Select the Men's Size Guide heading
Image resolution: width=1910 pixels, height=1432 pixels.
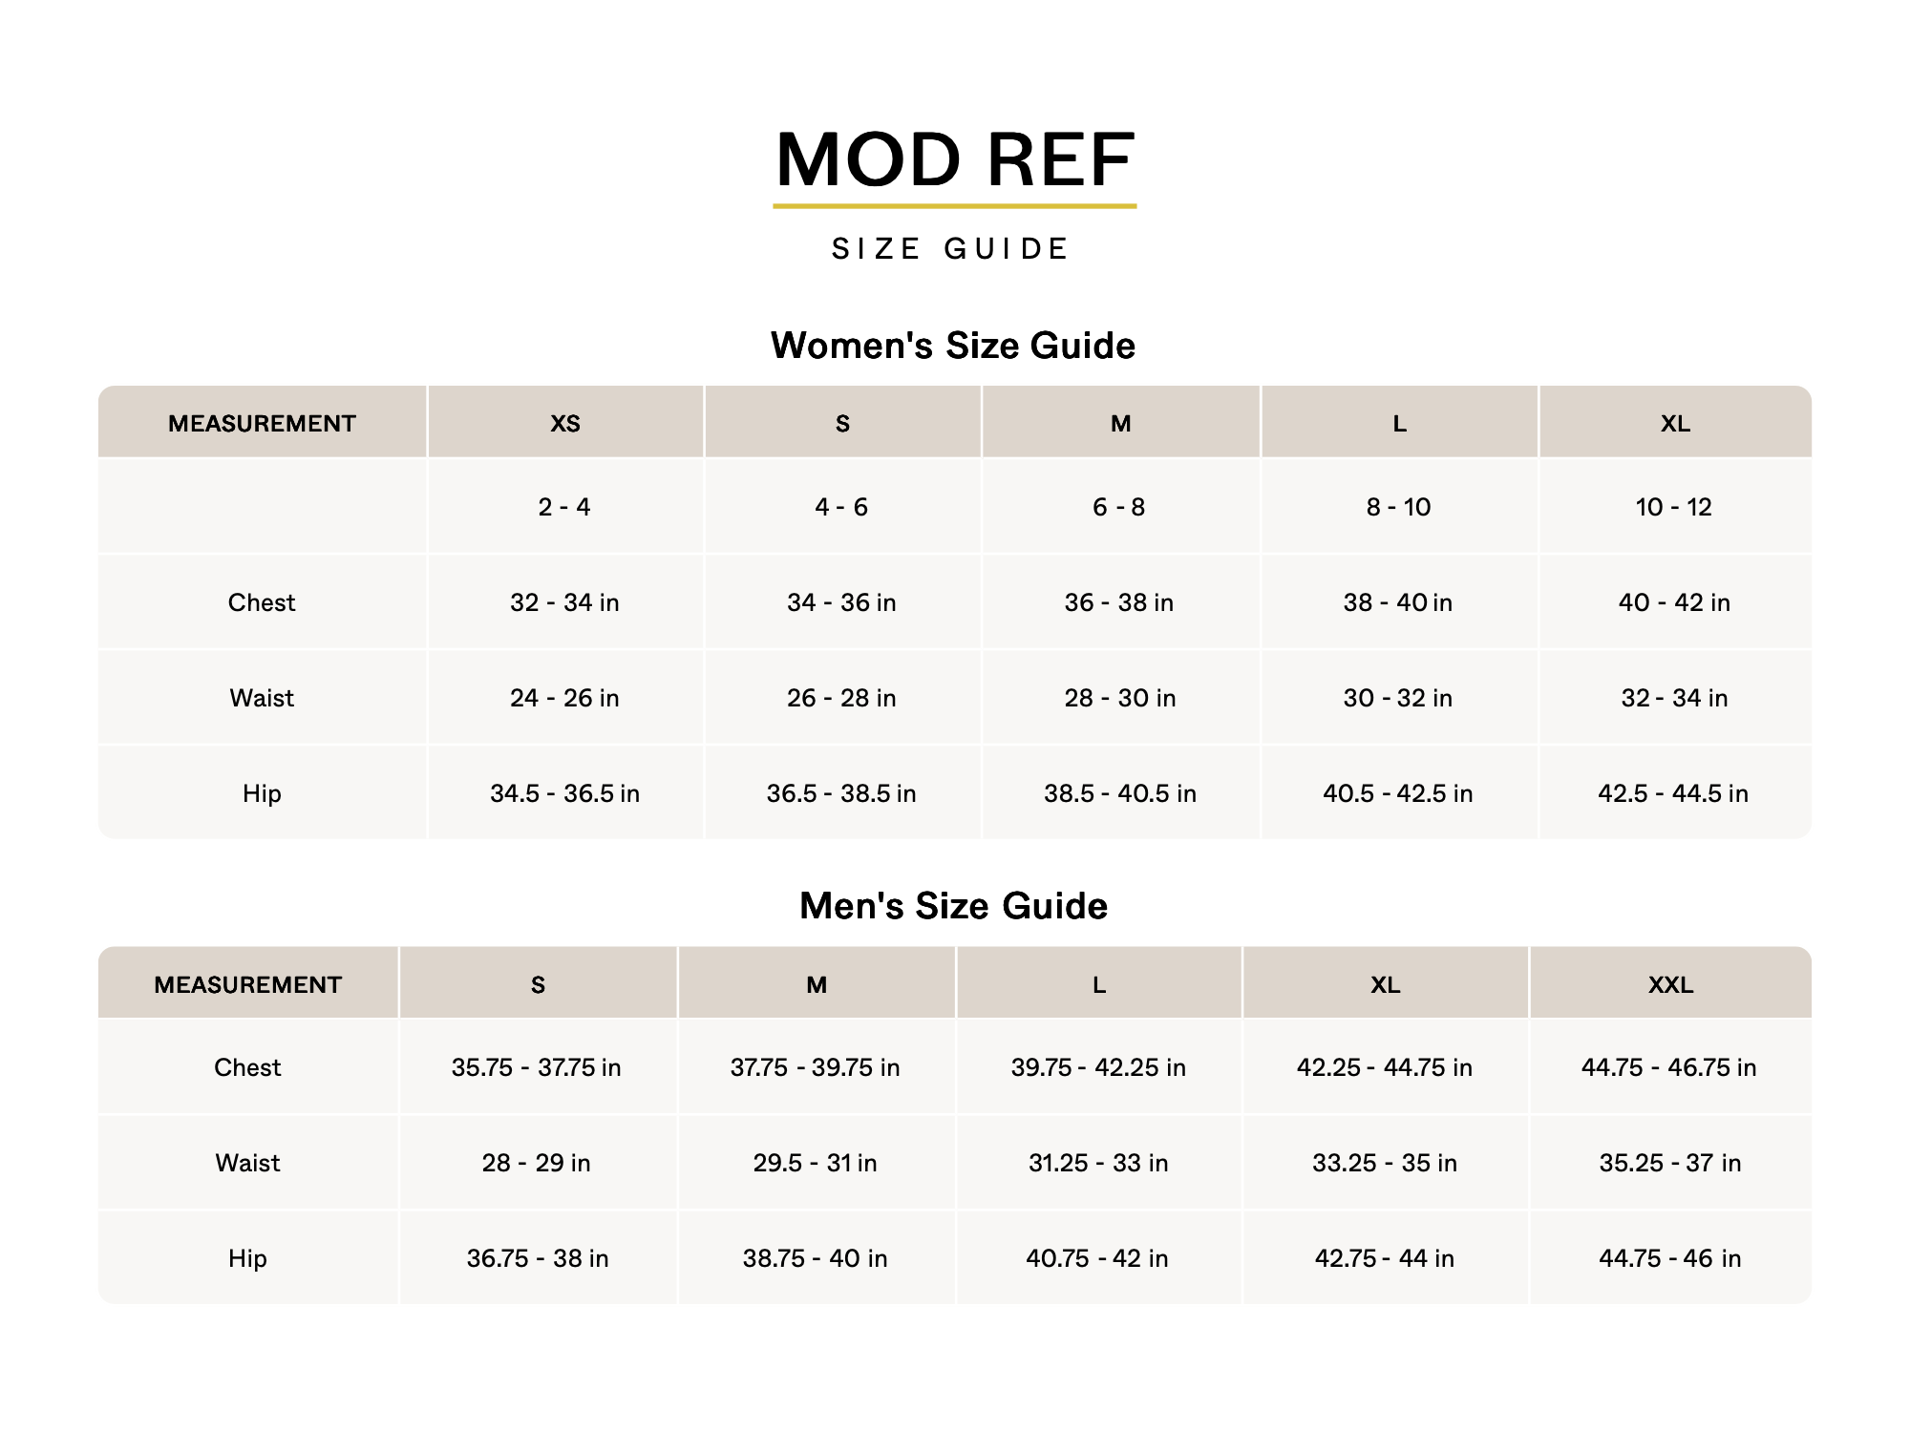[x=953, y=906]
